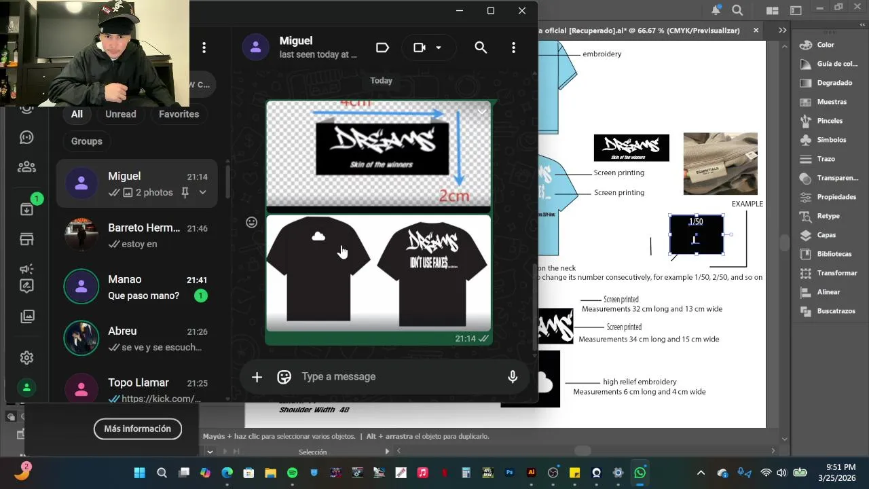This screenshot has width=869, height=489.
Task: Open Illustrator Muestras panel
Action: [x=824, y=102]
